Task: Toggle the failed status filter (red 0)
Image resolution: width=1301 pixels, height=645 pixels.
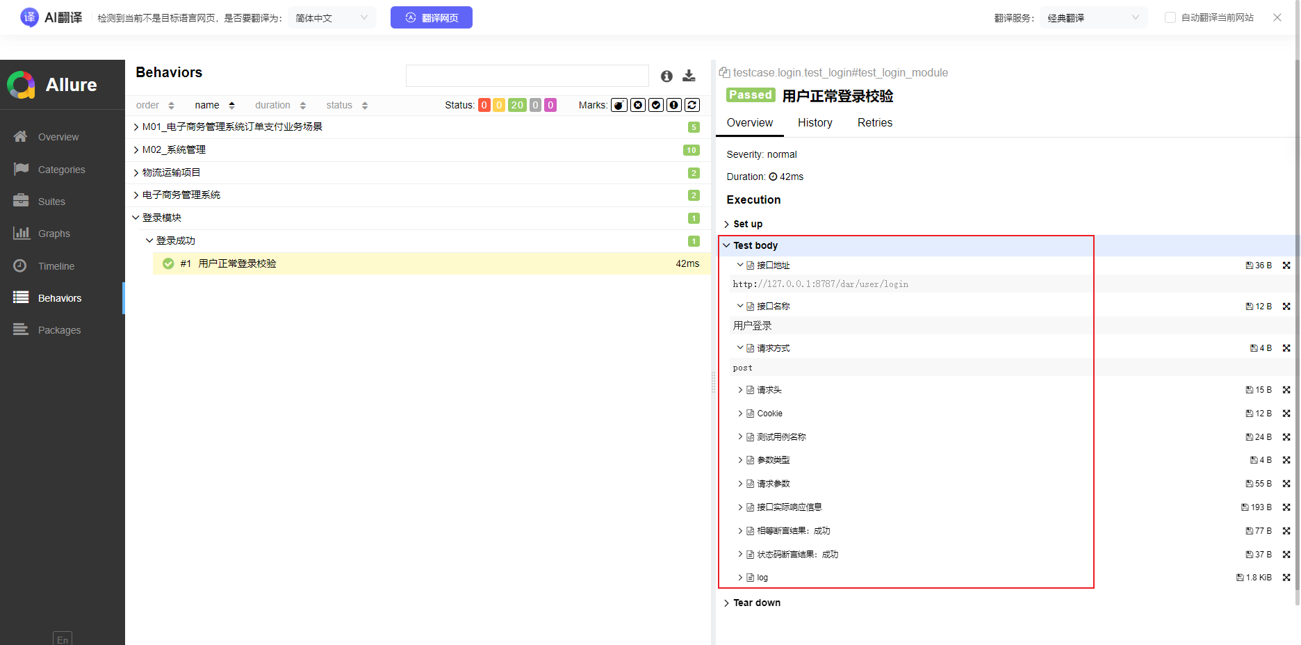Action: tap(484, 105)
